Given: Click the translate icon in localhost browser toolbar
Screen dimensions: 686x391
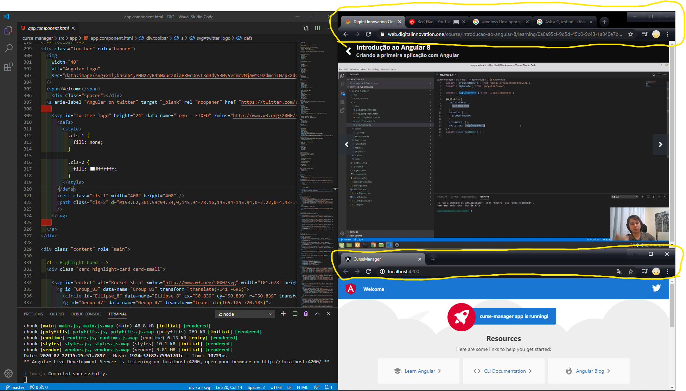Looking at the screenshot, I should coord(620,271).
